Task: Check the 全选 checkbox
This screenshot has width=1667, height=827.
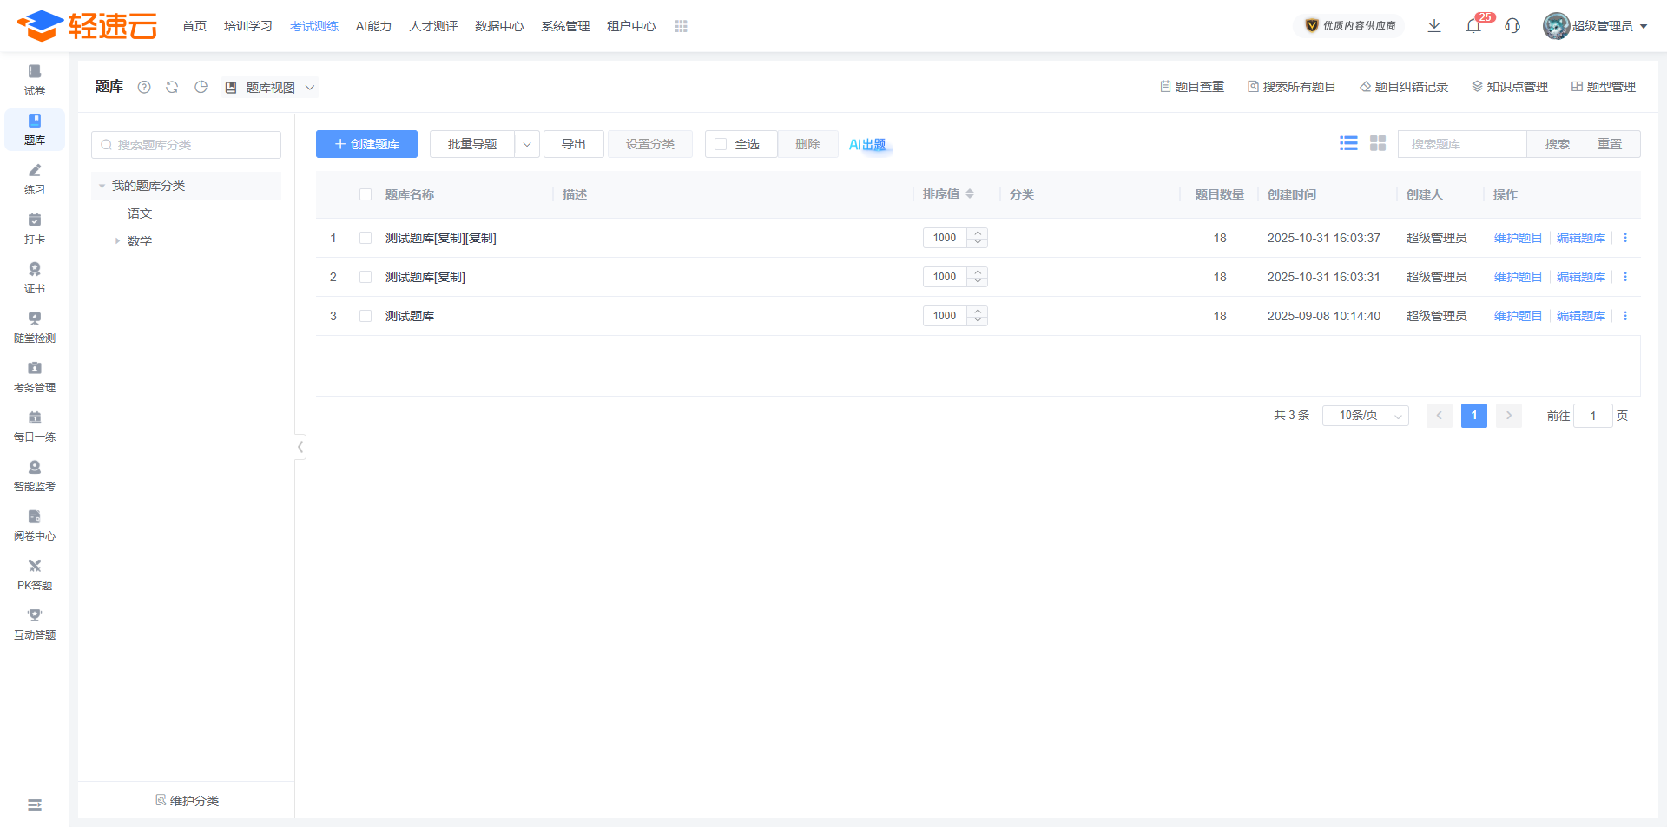Action: [x=721, y=144]
